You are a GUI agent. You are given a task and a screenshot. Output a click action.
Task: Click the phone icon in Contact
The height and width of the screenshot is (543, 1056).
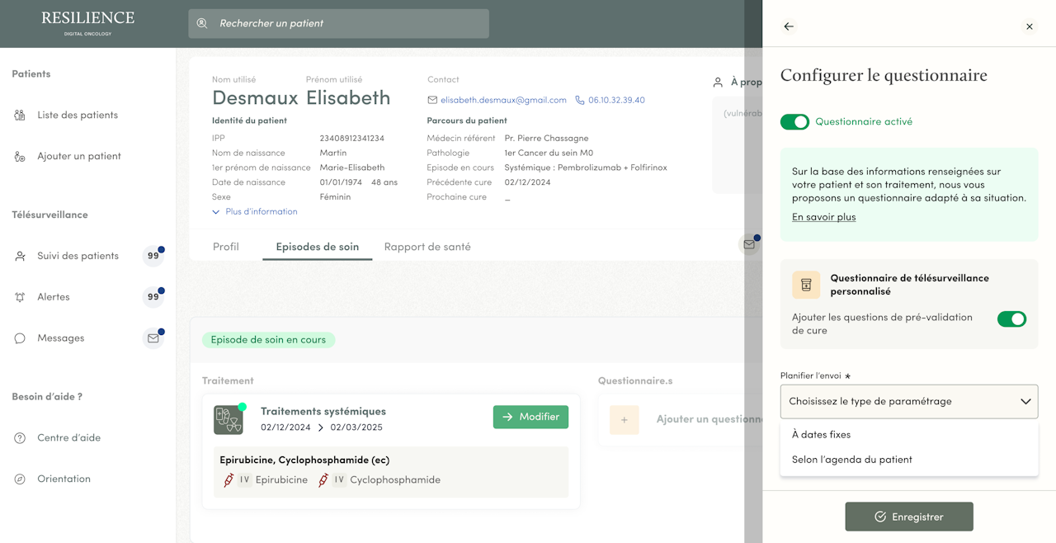pos(580,100)
